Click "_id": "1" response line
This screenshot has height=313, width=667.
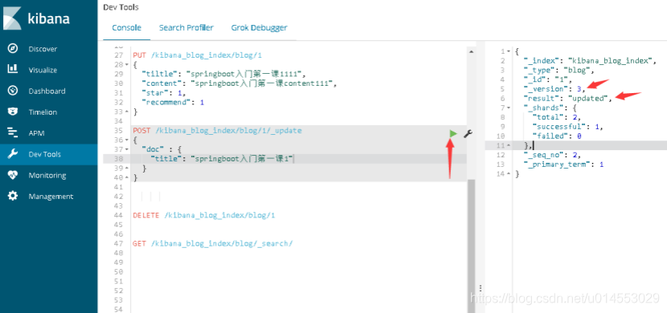point(549,79)
